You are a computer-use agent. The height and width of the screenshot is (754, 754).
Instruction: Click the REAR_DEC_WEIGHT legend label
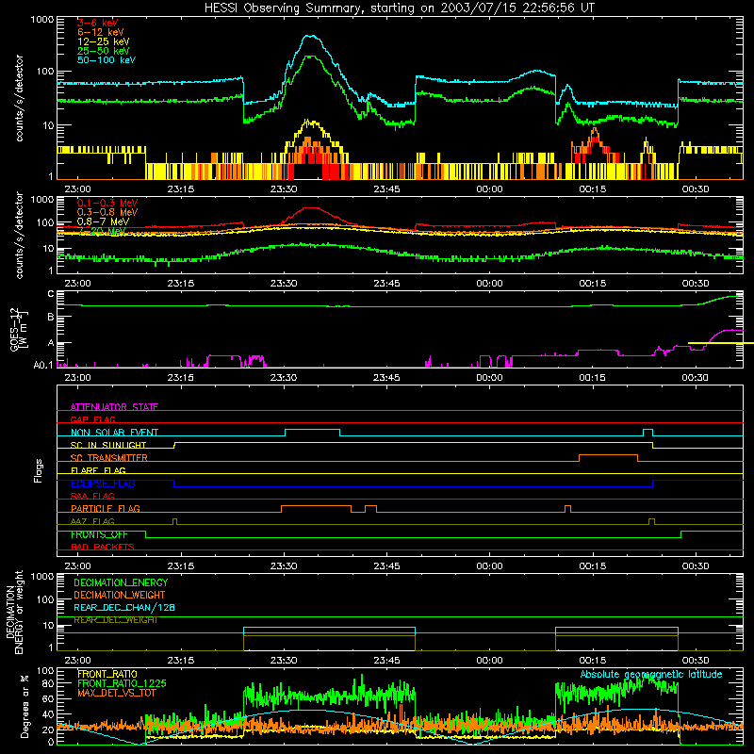click(x=115, y=620)
